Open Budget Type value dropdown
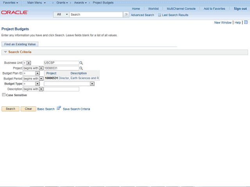Screen dimensions: 250x187 tap(92, 84)
